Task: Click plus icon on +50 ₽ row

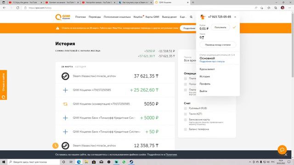Action: [x=65, y=132]
